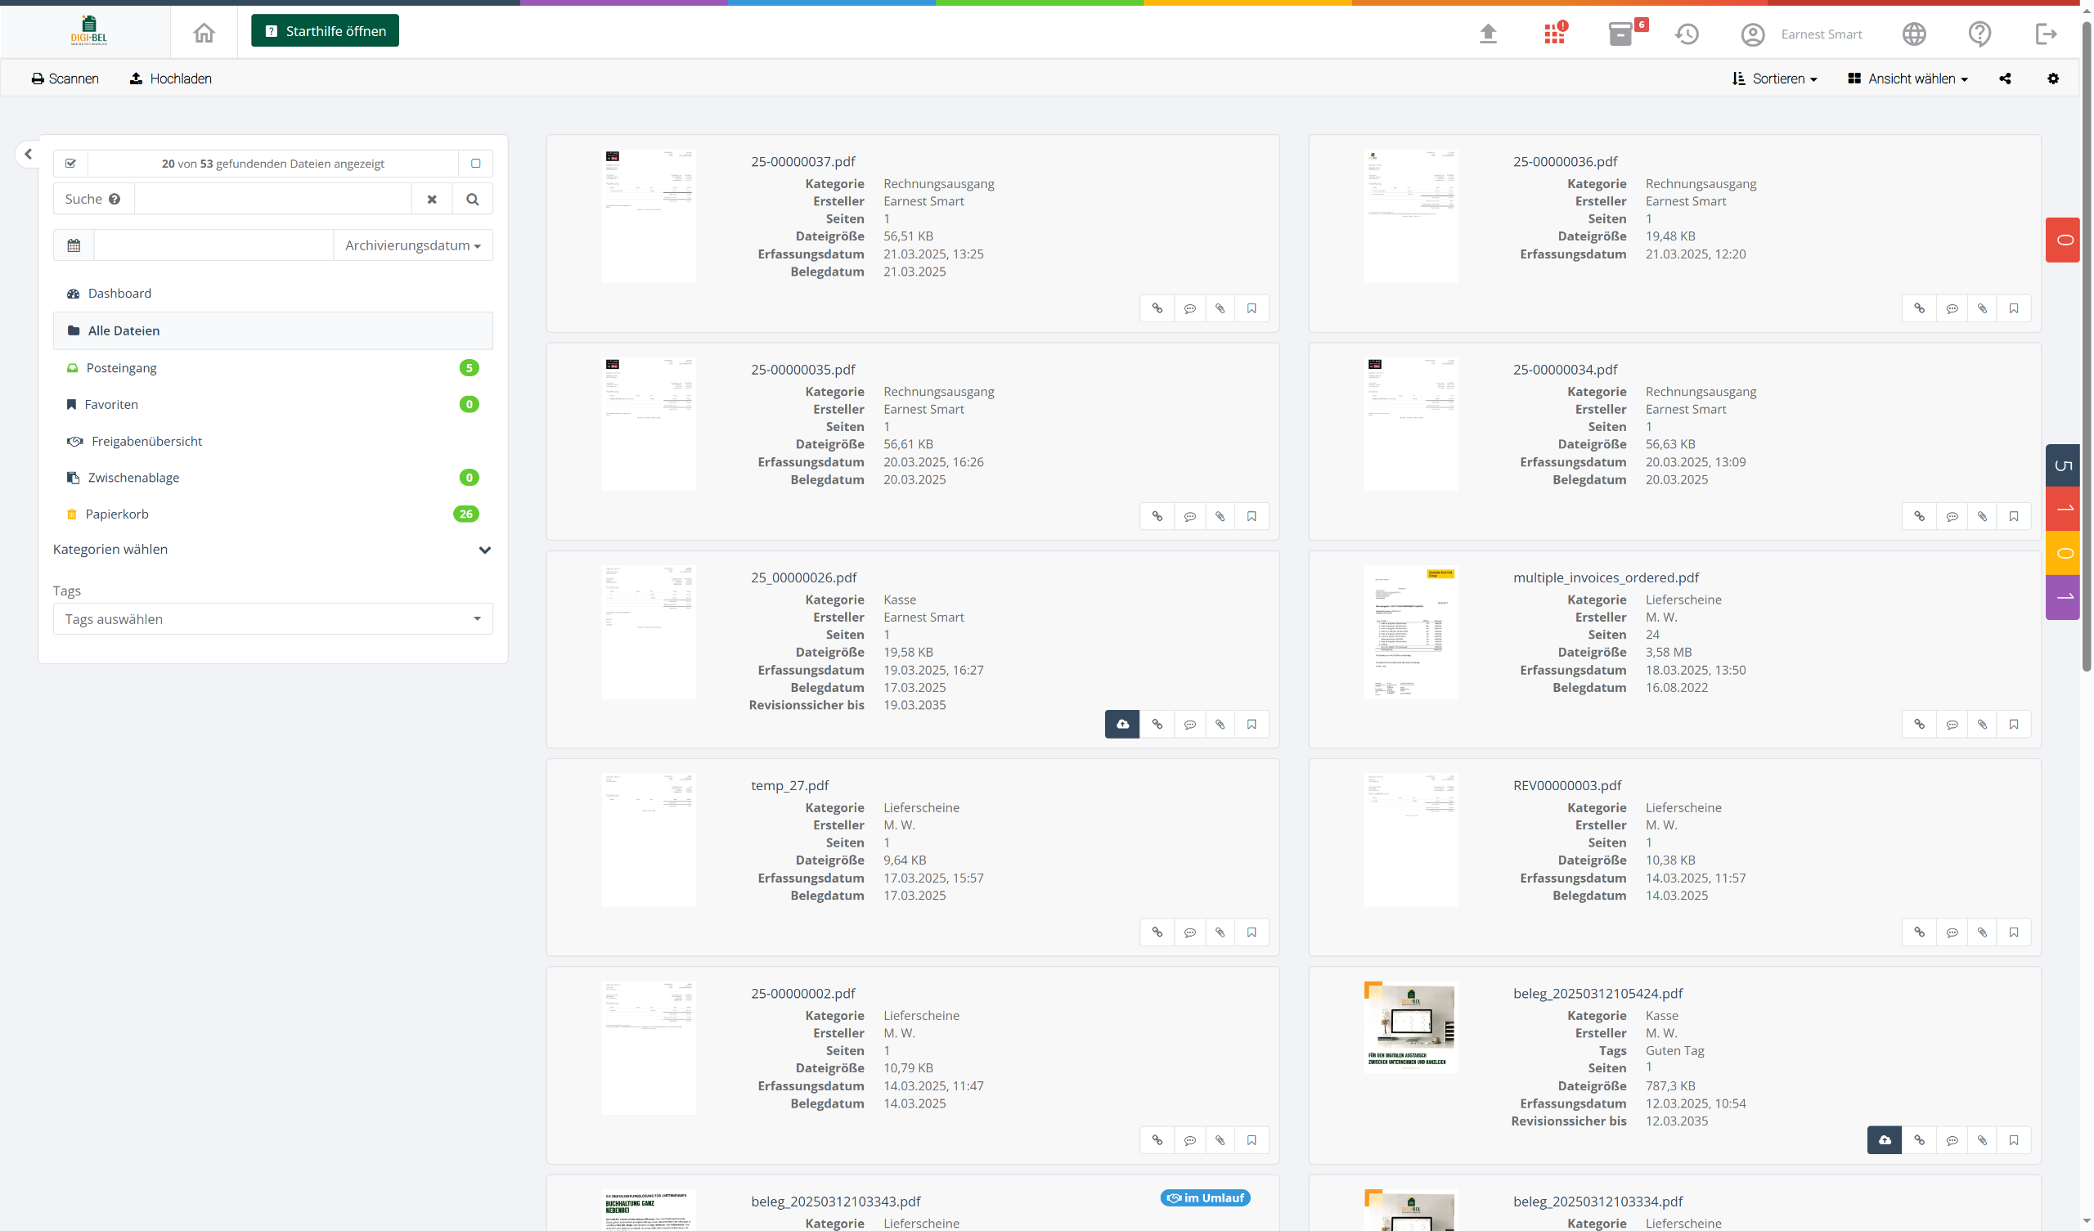Toggle the deselect-all empty square box
The width and height of the screenshot is (2094, 1231).
pyautogui.click(x=475, y=164)
